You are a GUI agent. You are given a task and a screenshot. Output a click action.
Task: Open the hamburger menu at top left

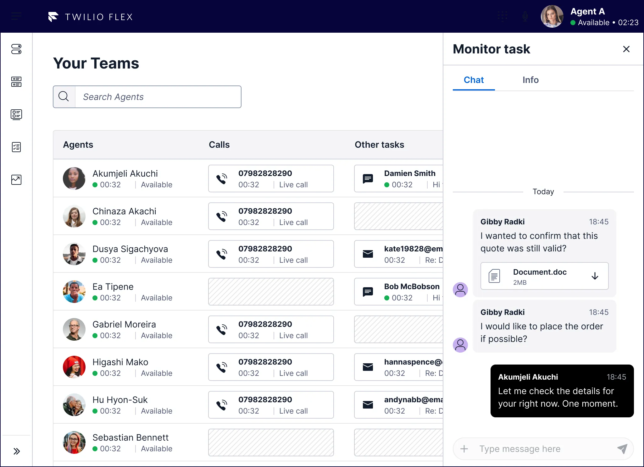point(16,16)
